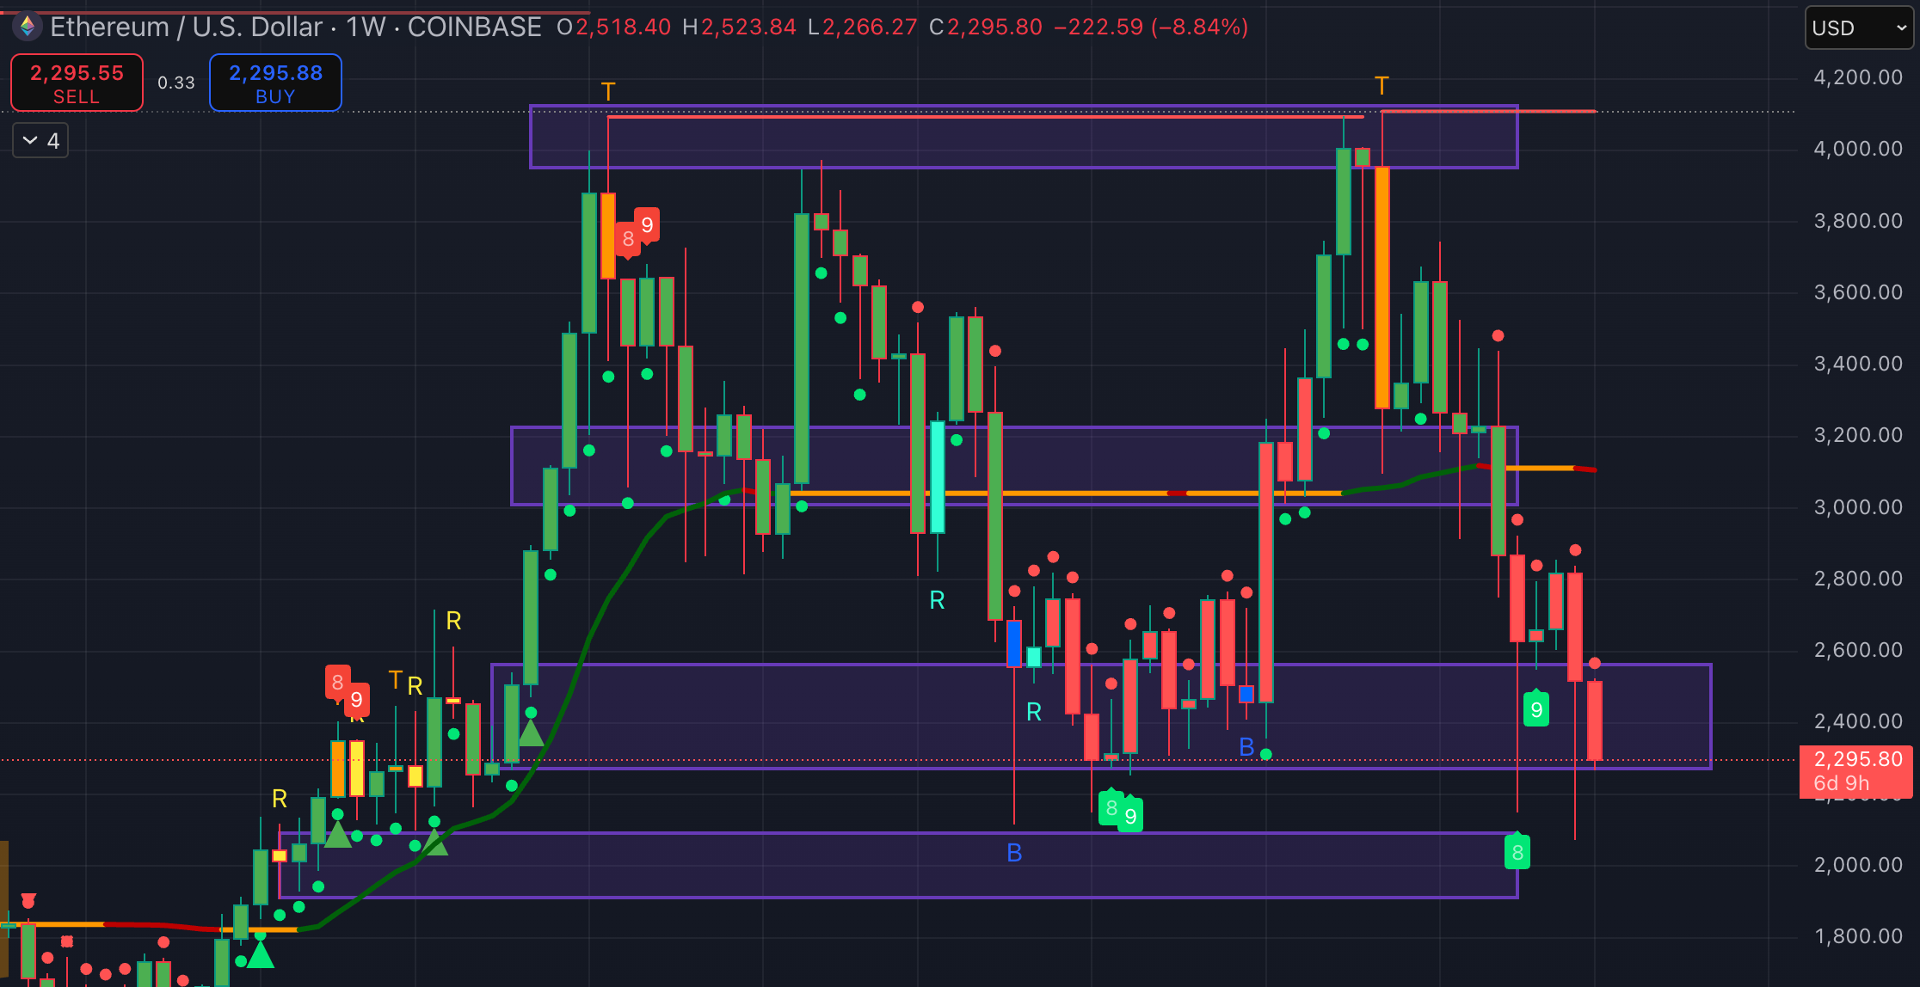Screen dimensions: 1920x987
Task: Click the COINBASE exchange label in the title
Action: [474, 28]
